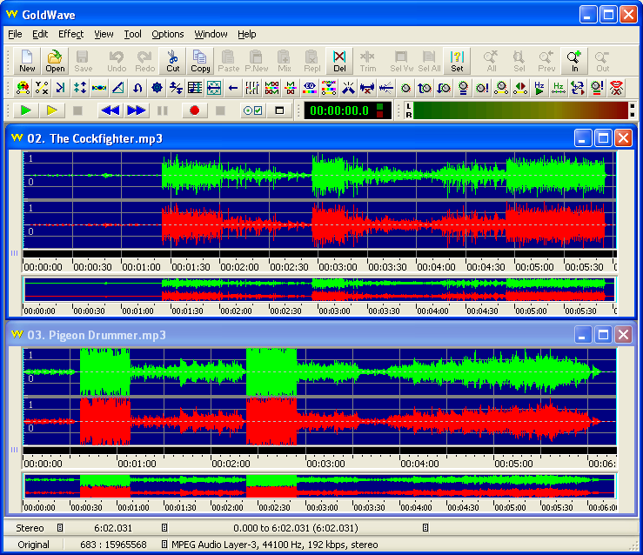Open the Resample Hz icon
The image size is (643, 555).
[559, 88]
